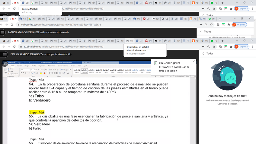This screenshot has height=144, width=256.
Task: Dismiss the FRANCISCO JAVIER joined-session notification
Action: 194,61
